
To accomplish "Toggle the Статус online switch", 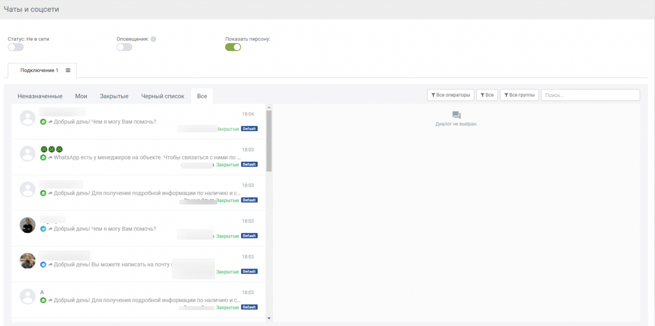I will (15, 47).
